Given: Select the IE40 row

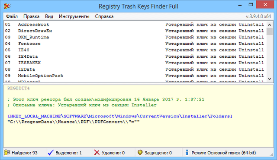Looking at the screenshot, I should click(x=135, y=50).
